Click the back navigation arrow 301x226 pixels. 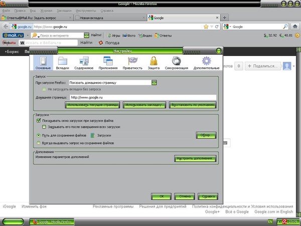coord(6,27)
